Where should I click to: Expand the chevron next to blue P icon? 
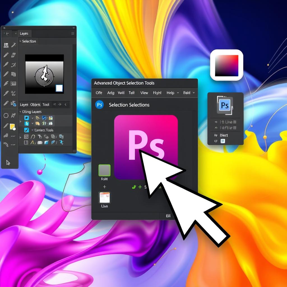point(33,118)
